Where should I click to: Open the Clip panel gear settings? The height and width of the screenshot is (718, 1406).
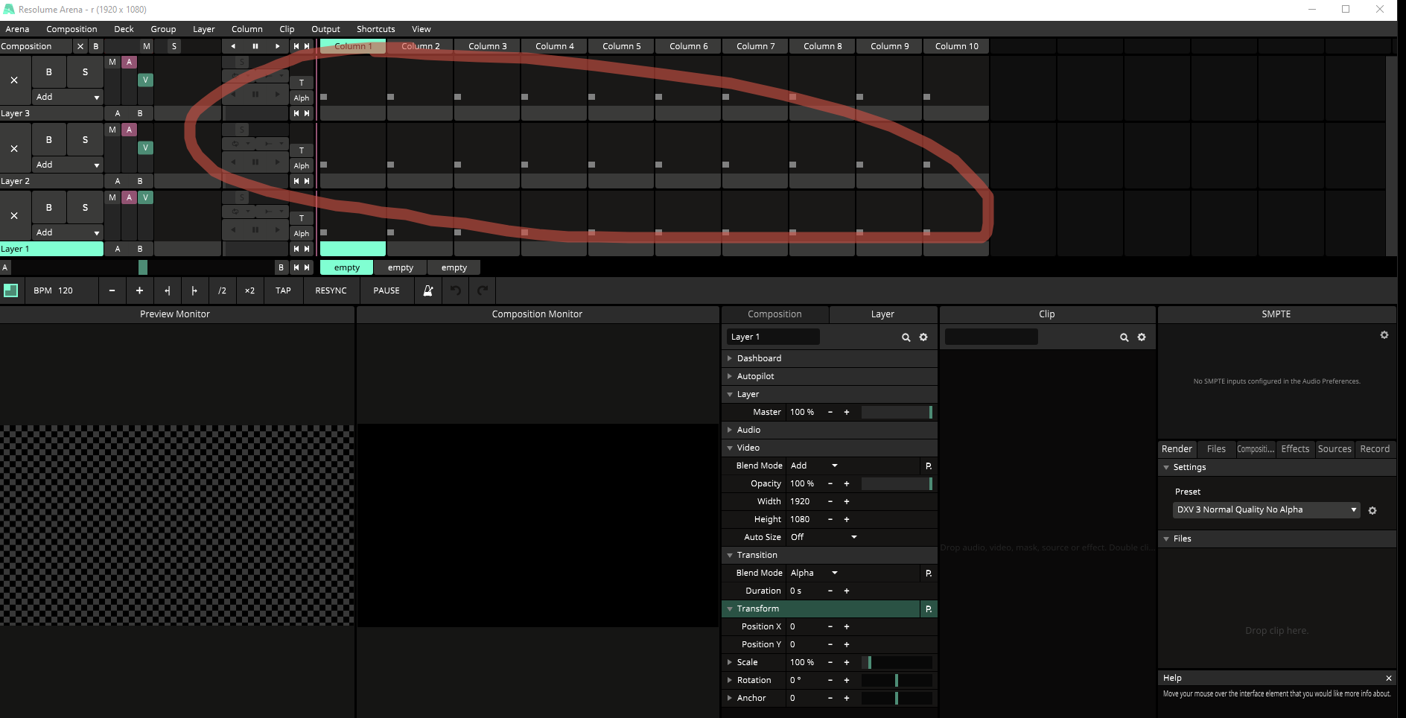[x=1142, y=337]
